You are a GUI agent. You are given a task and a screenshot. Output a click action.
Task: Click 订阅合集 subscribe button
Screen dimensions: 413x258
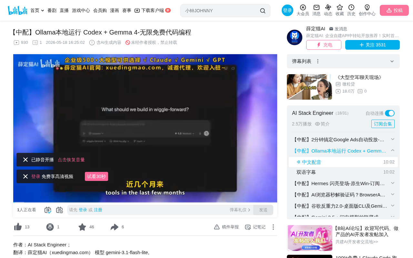tap(383, 124)
